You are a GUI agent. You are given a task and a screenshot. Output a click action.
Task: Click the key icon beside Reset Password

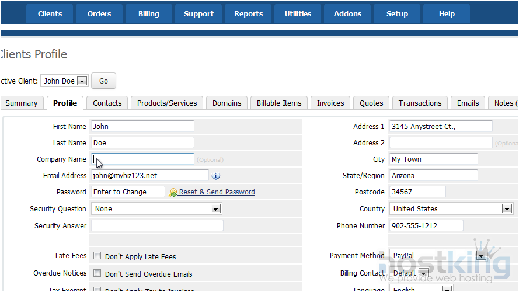pos(172,192)
